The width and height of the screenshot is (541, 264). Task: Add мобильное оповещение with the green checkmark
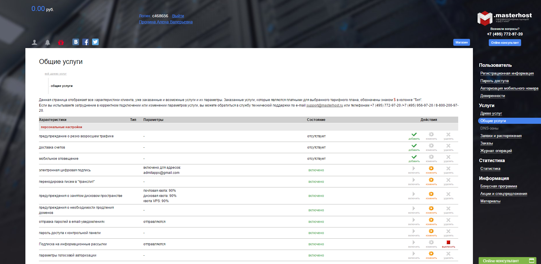tap(414, 157)
